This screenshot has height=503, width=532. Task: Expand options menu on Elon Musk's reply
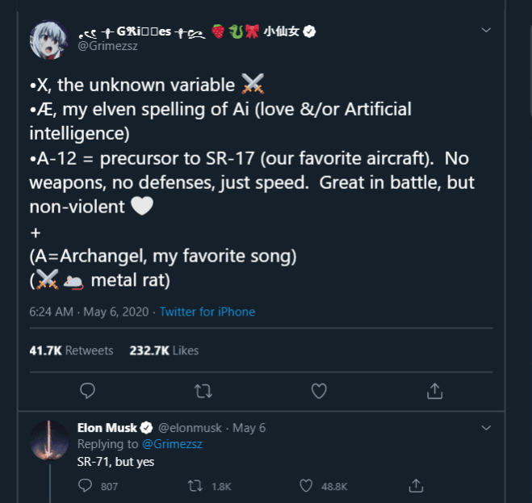coord(486,427)
